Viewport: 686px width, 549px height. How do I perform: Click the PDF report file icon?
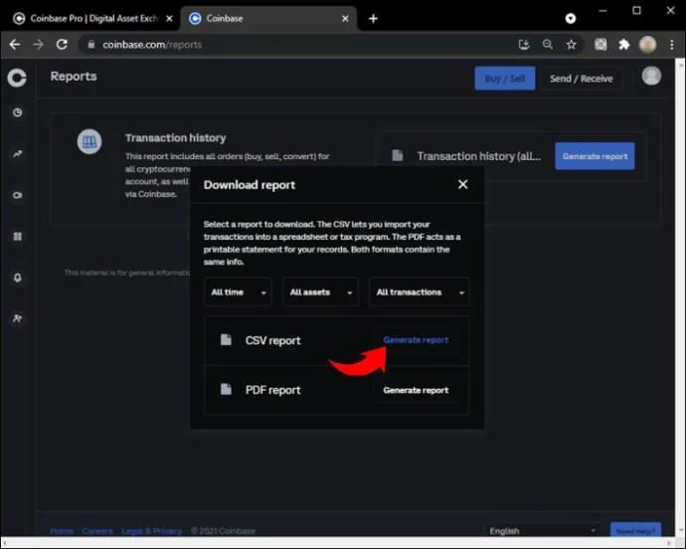click(x=226, y=389)
